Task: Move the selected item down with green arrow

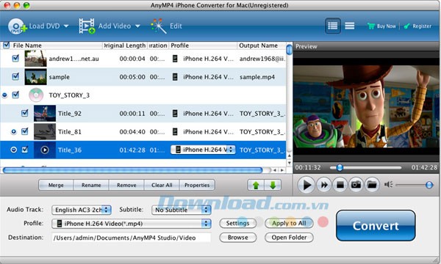Action: [273, 185]
